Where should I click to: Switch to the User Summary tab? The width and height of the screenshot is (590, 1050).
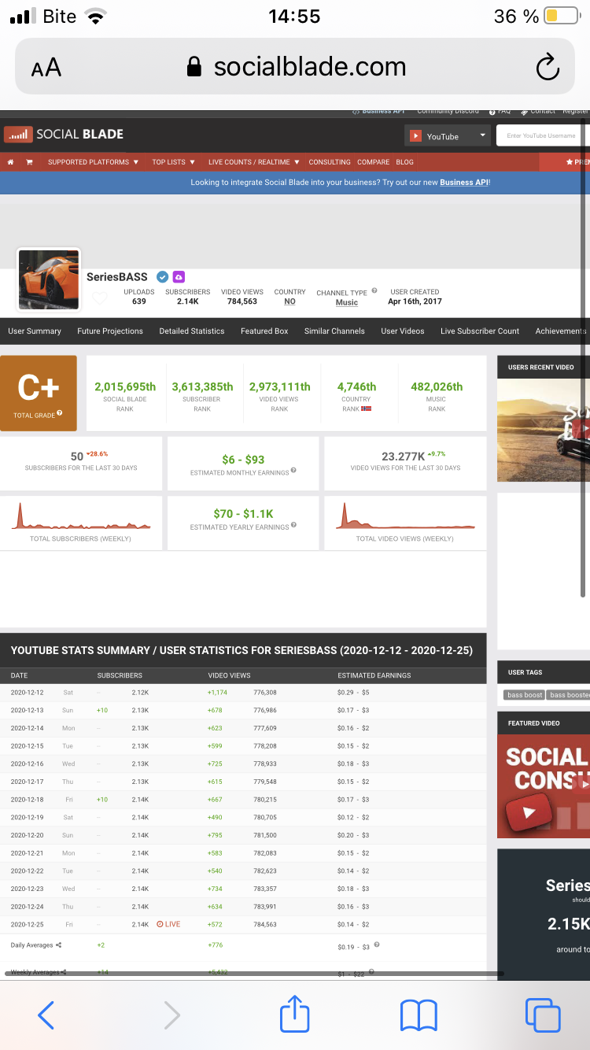tap(35, 331)
